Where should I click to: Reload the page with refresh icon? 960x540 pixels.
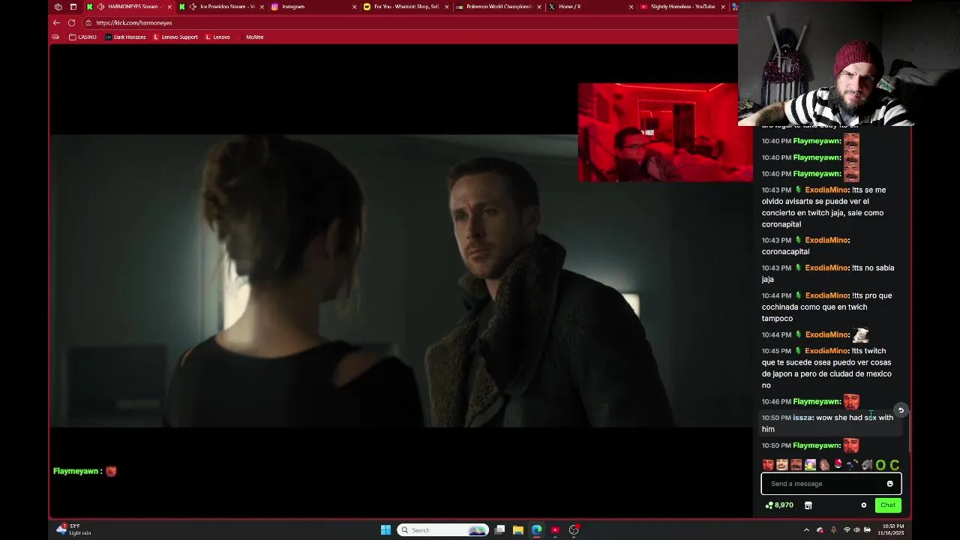71,22
